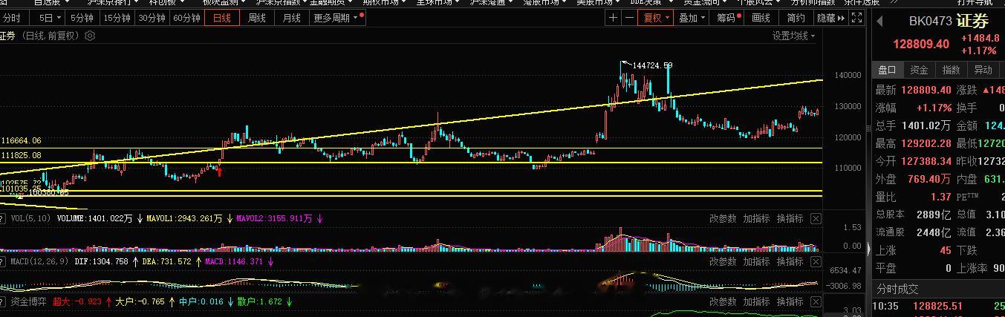1005x317 pixels.
Task: Close the MACD indicator panel
Action: coord(816,261)
